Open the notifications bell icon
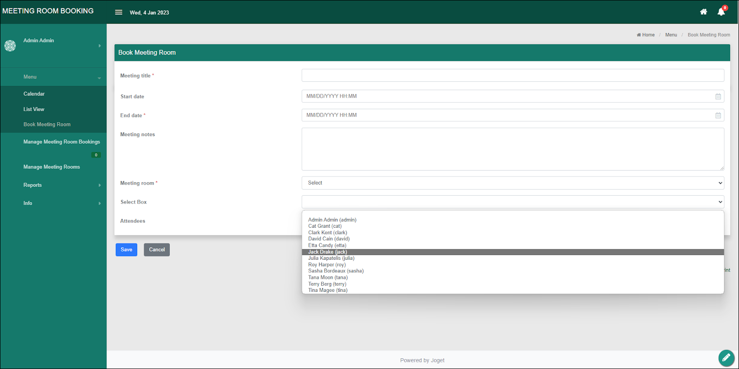 pos(721,12)
